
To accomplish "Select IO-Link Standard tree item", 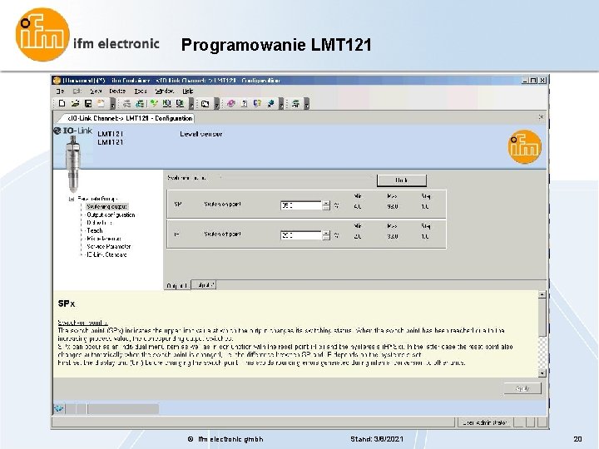I will tap(106, 254).
